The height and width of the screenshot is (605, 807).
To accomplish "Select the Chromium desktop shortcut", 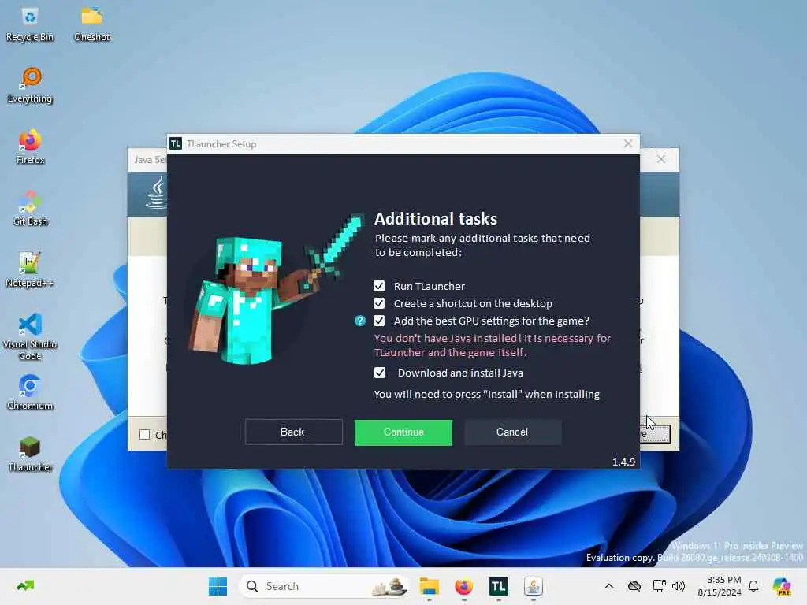I will [30, 392].
